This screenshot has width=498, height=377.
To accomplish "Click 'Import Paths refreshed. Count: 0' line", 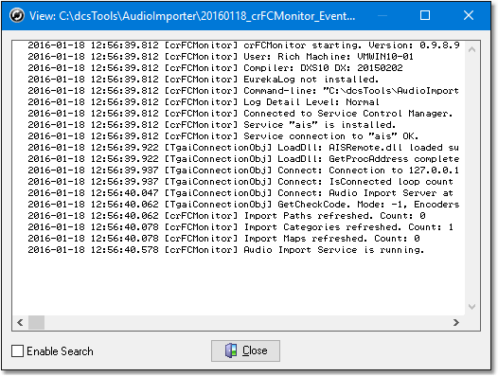I will (x=226, y=216).
